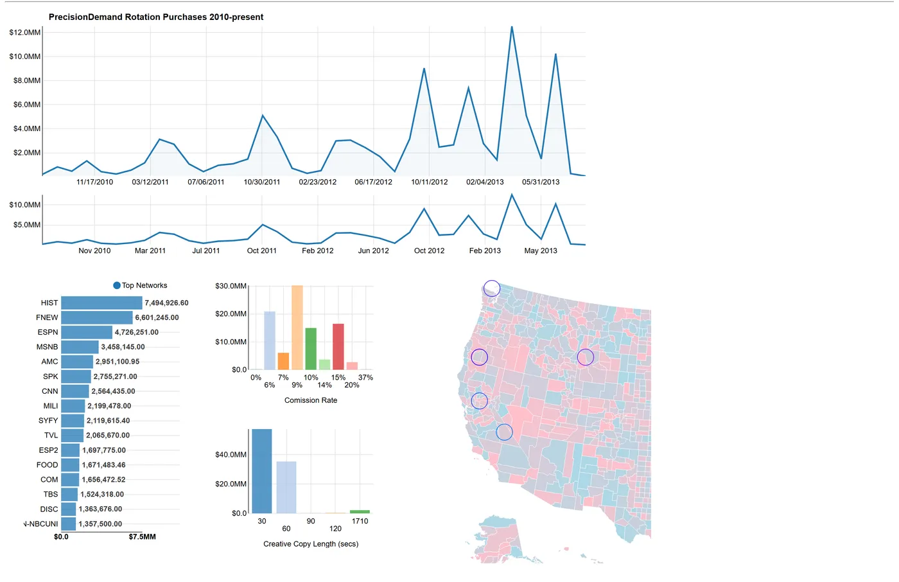Click the FOOD network label
899x582 pixels.
tap(47, 465)
